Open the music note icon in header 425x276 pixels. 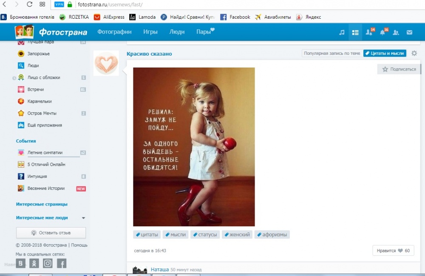(342, 32)
